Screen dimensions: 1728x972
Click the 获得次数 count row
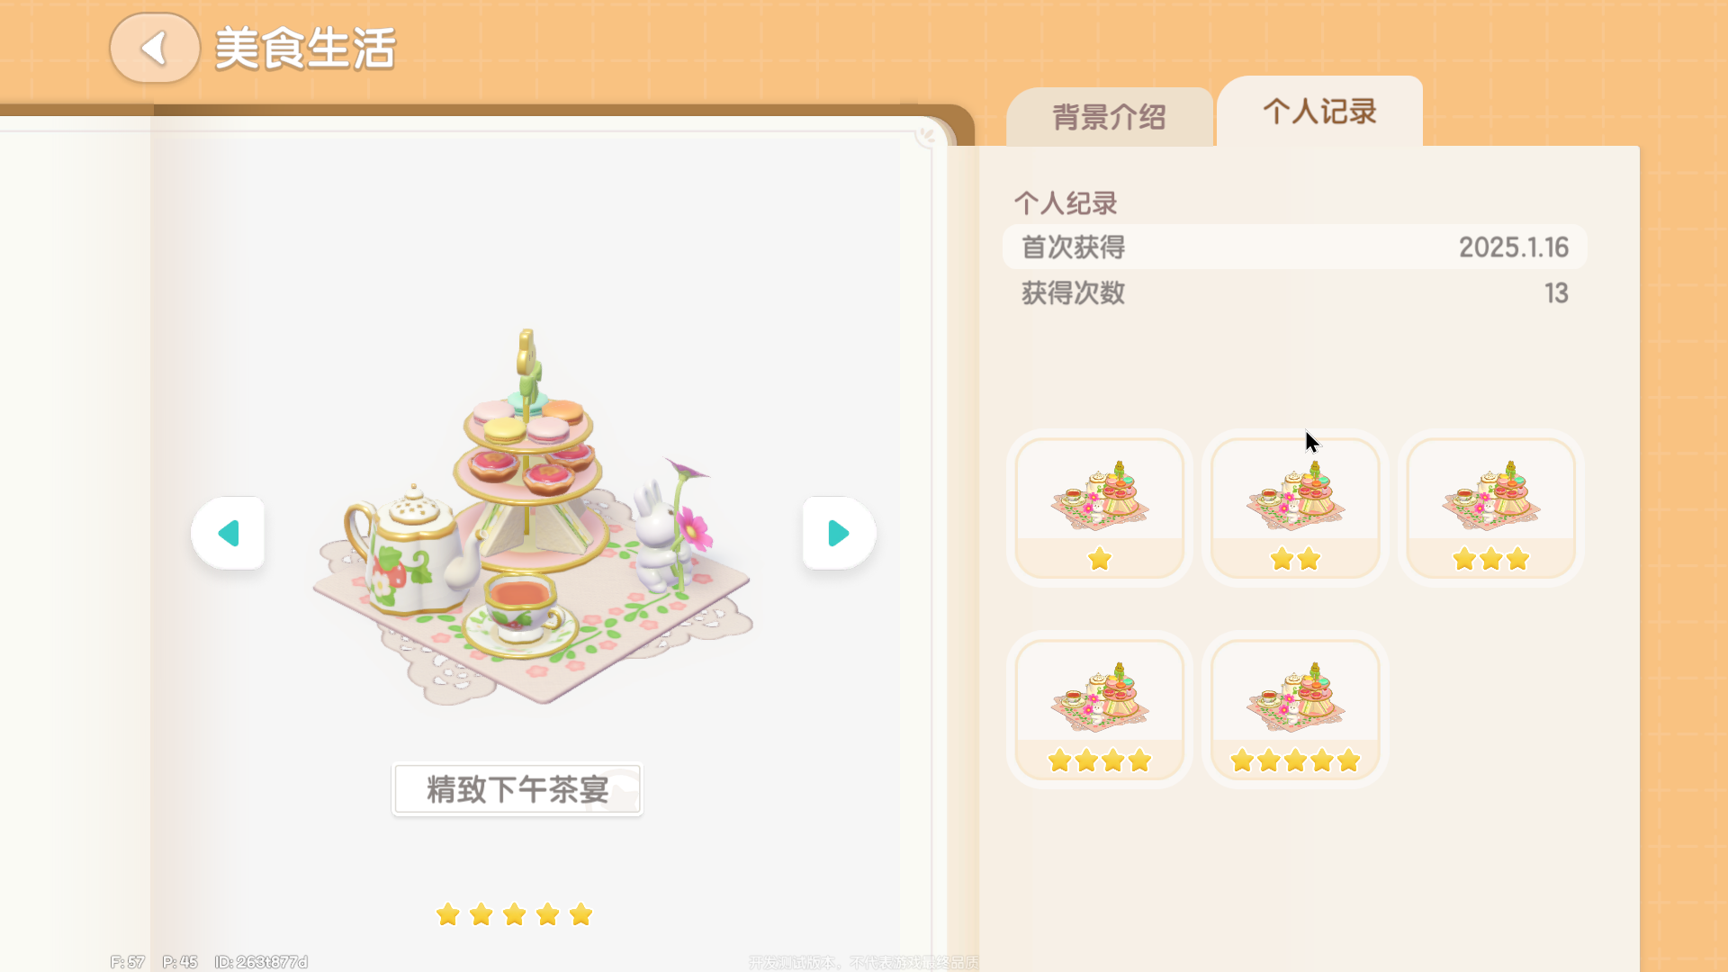pos(1294,292)
